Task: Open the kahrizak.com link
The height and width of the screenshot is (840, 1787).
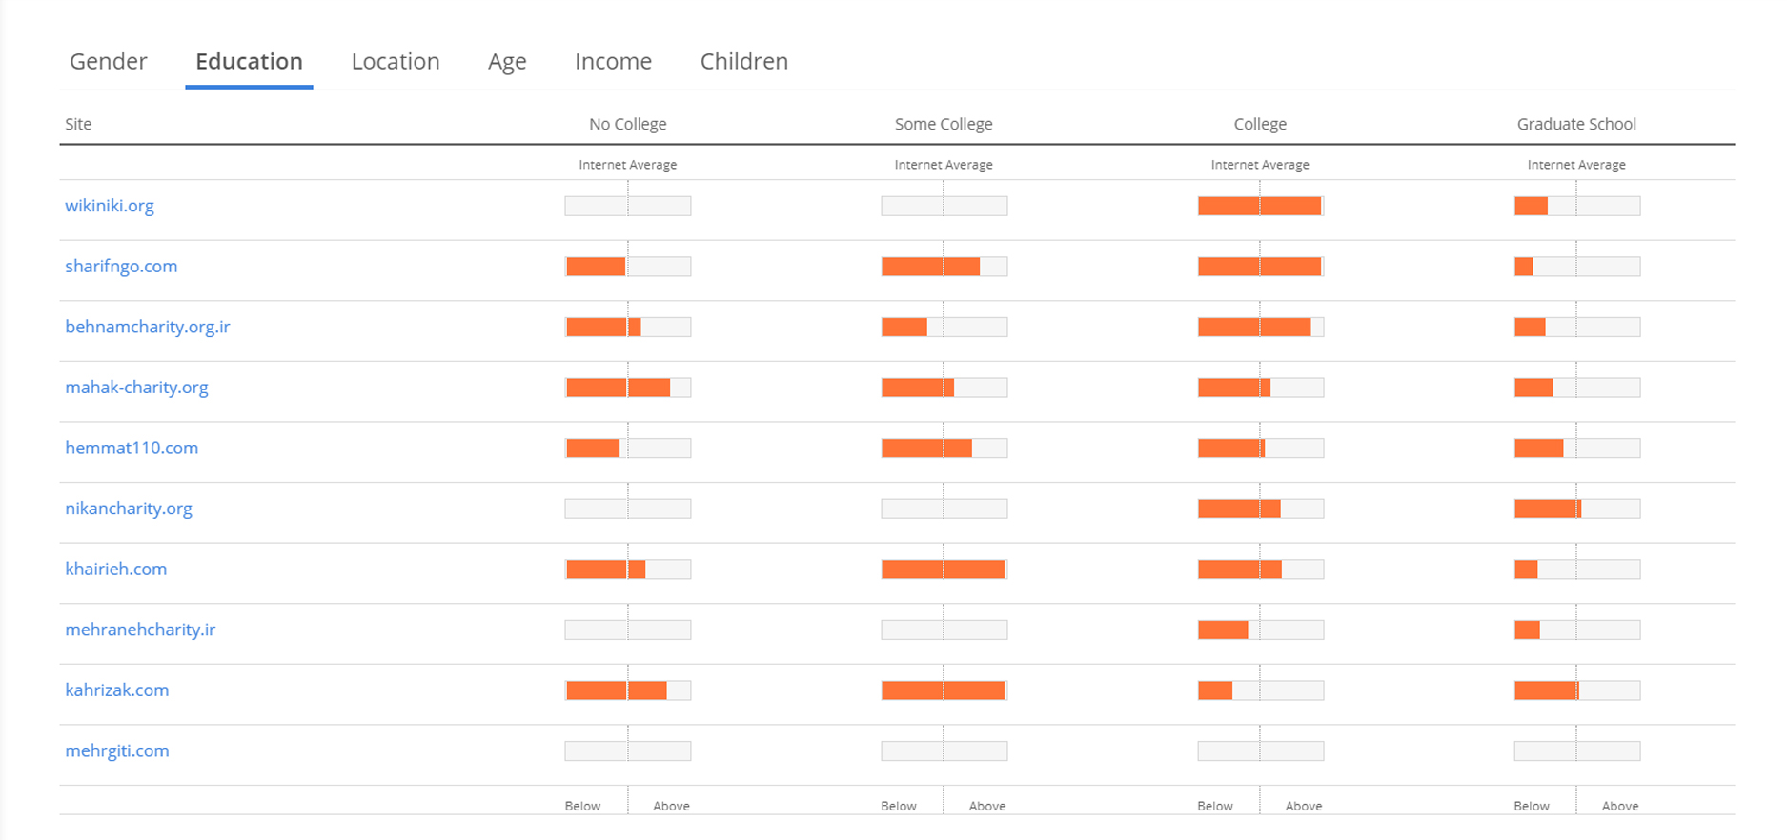Action: (117, 690)
